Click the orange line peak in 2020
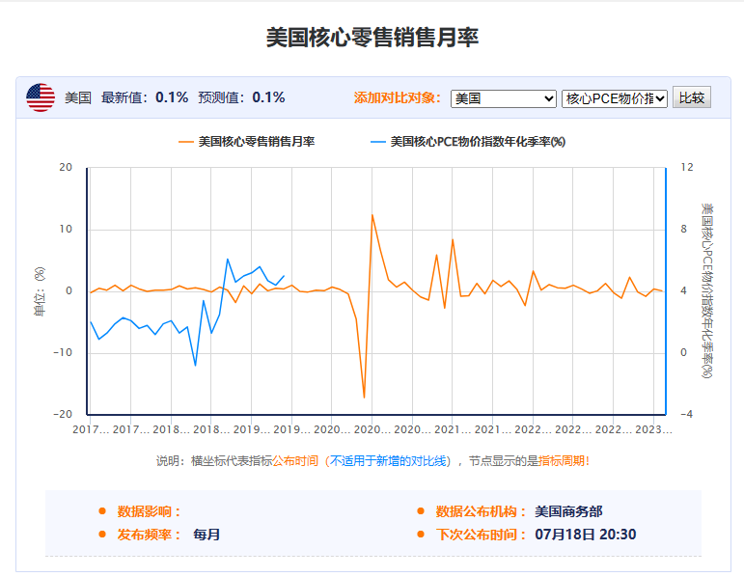The width and height of the screenshot is (744, 577). click(x=372, y=215)
